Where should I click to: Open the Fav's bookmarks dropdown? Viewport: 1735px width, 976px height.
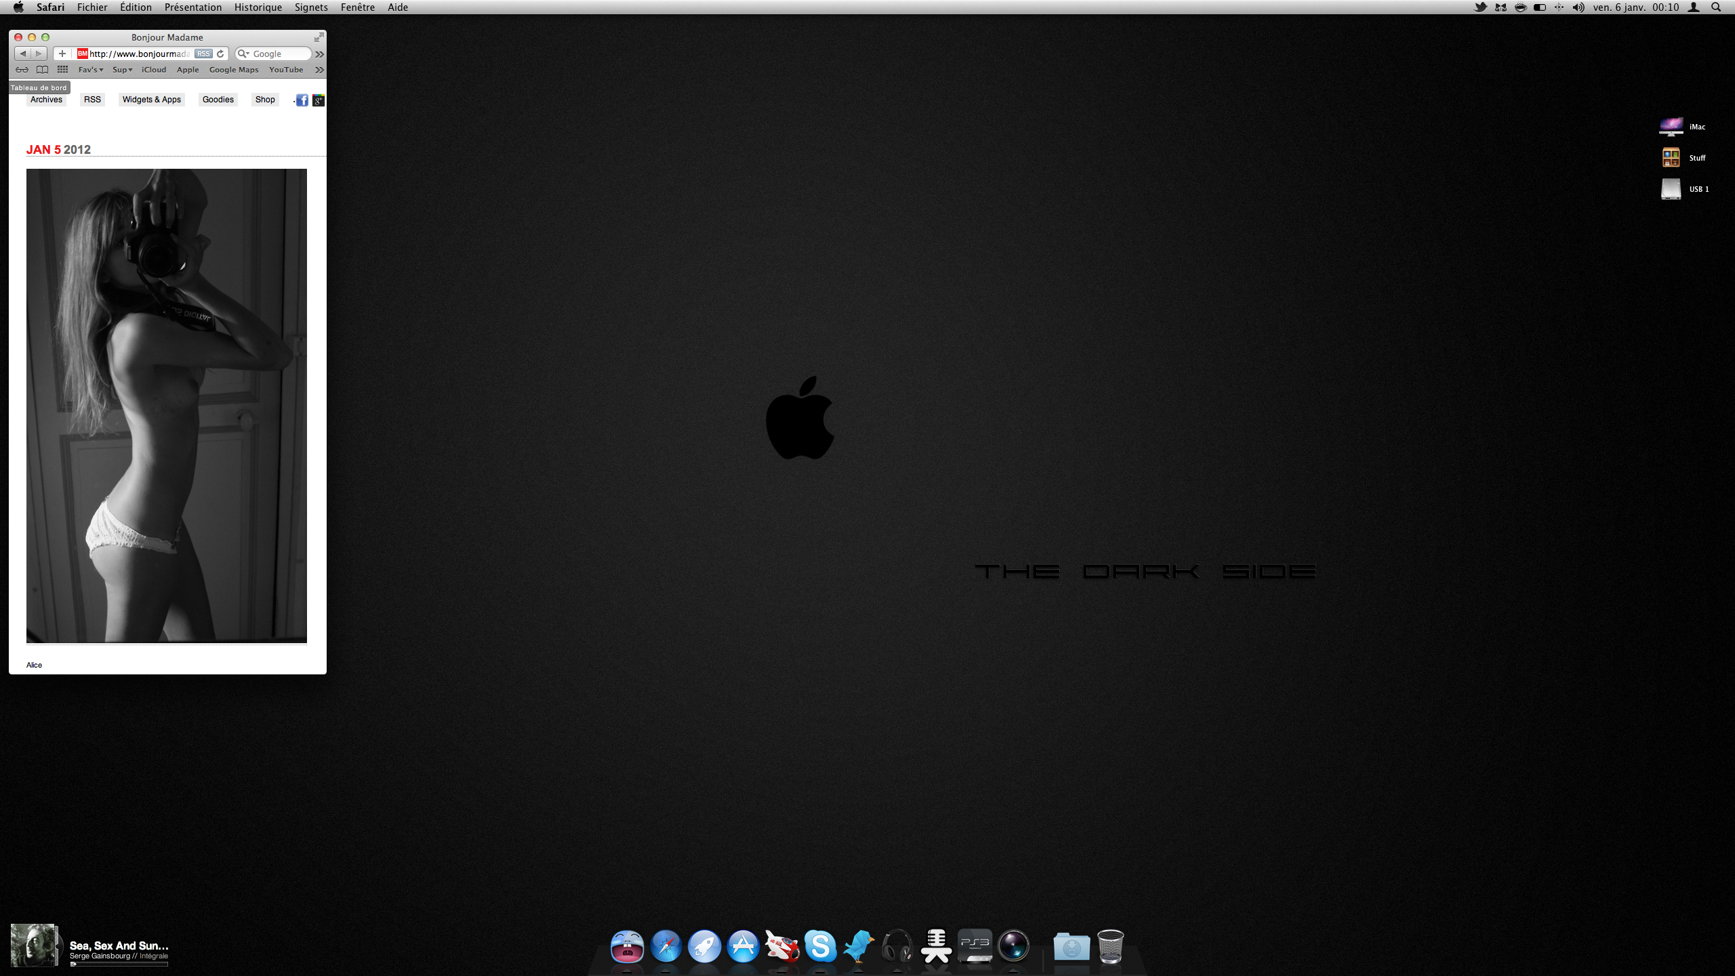(90, 70)
